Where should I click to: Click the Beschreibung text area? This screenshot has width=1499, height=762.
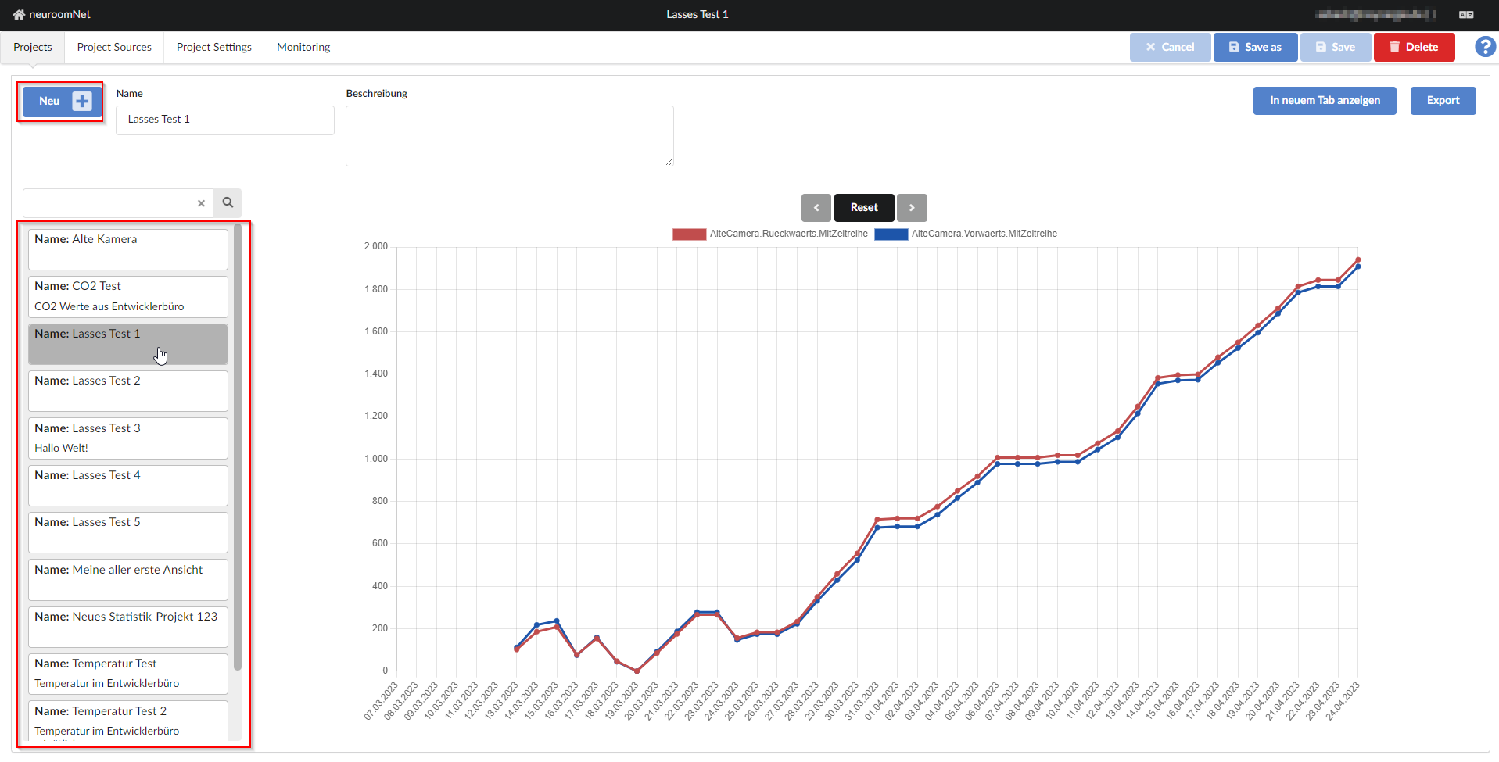click(509, 136)
